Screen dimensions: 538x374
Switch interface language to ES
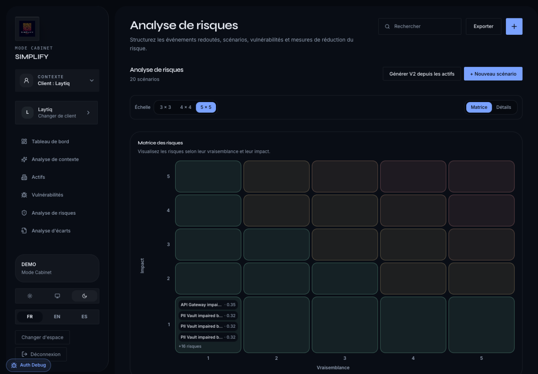click(x=84, y=317)
